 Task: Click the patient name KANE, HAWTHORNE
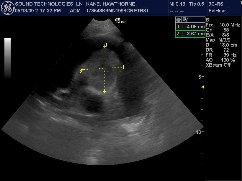click(111, 4)
